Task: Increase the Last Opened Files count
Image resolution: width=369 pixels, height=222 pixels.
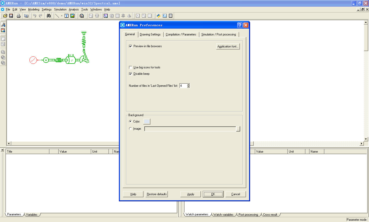Action: click(x=188, y=84)
